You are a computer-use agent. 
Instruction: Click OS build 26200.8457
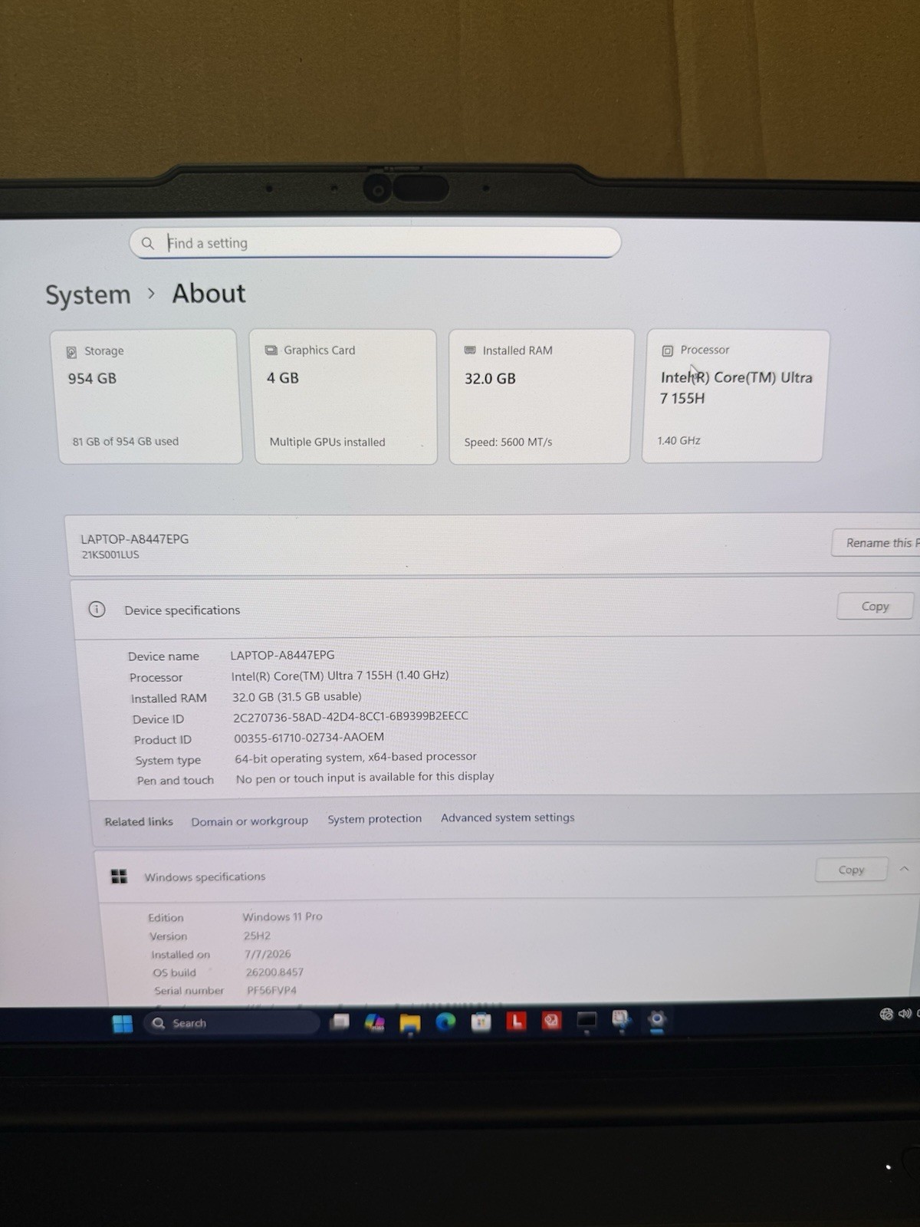[274, 972]
